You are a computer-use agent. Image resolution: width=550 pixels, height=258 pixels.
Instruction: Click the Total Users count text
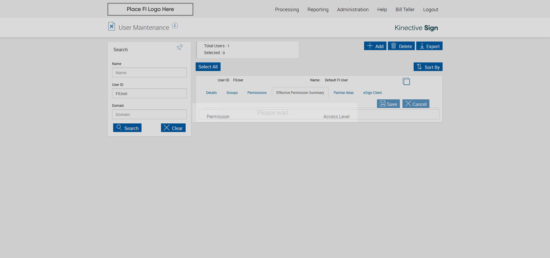[217, 46]
